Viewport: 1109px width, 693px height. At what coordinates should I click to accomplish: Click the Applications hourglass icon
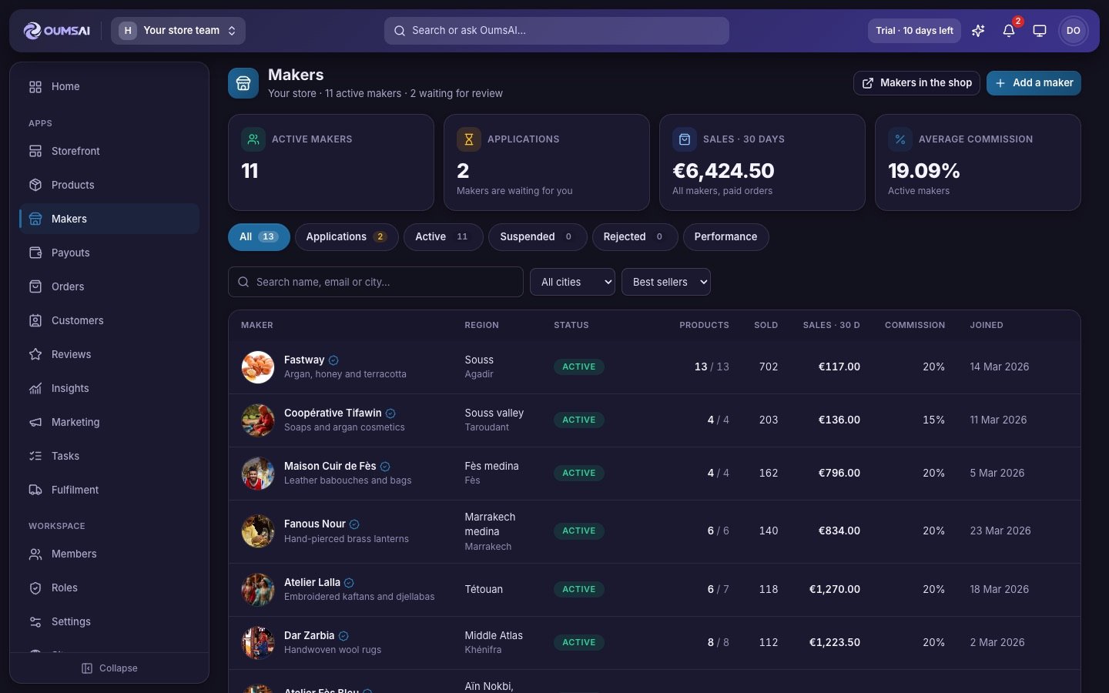tap(469, 139)
